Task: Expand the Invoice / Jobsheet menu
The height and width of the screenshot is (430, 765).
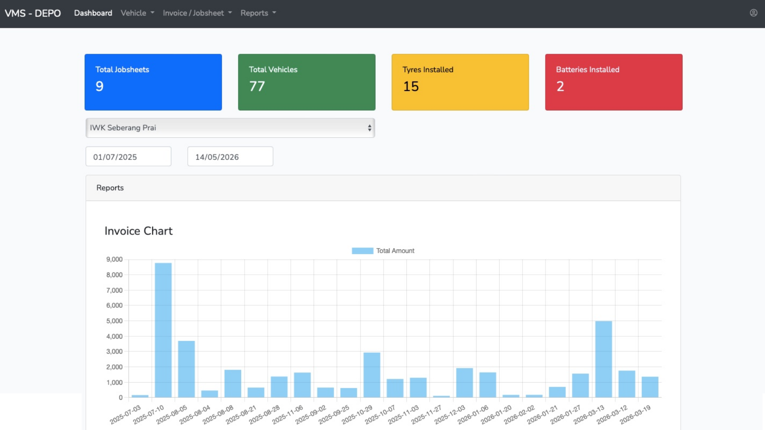Action: point(197,13)
